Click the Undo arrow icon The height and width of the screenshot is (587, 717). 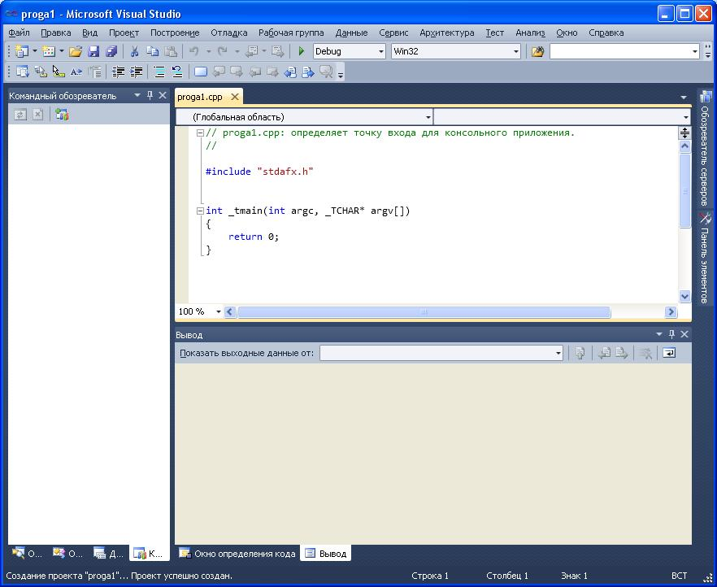[x=193, y=51]
